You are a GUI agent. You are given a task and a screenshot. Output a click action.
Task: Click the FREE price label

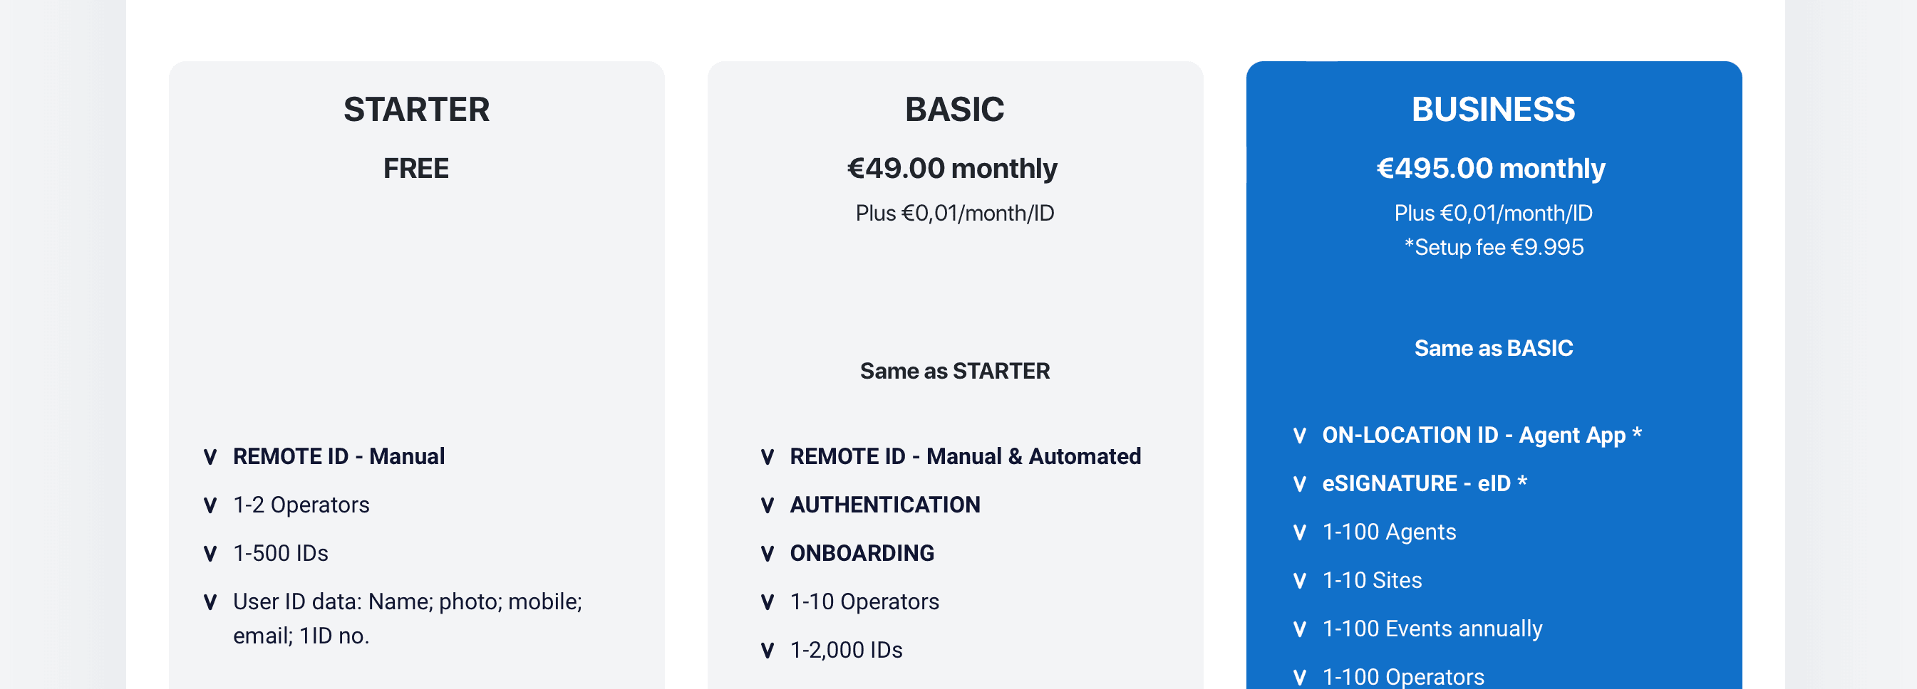click(x=416, y=169)
